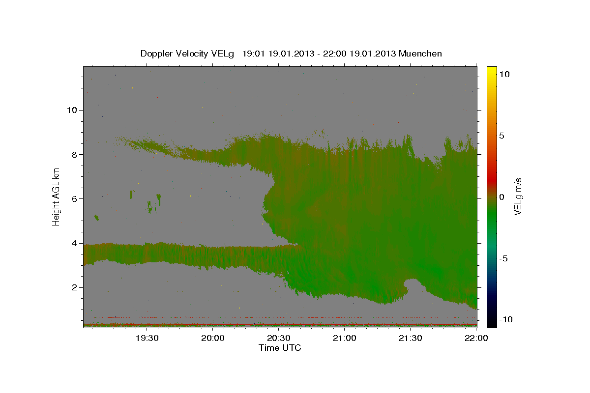Click the 21:30 time tick label
This screenshot has height=393, width=590.
[411, 338]
